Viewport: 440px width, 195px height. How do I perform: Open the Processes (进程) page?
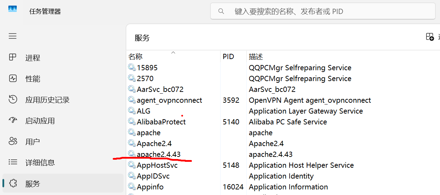[x=63, y=57]
